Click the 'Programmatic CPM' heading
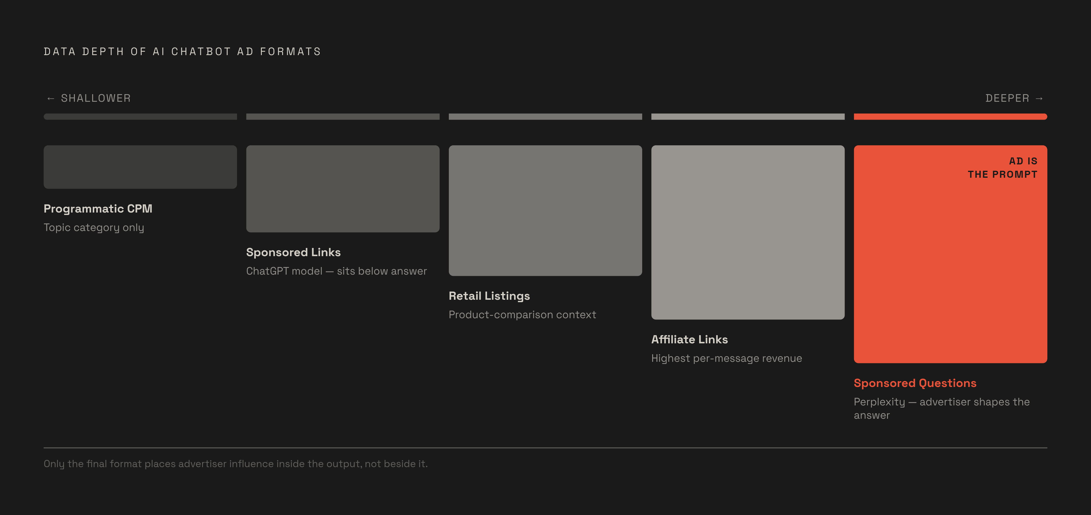This screenshot has height=515, width=1091. pos(98,209)
